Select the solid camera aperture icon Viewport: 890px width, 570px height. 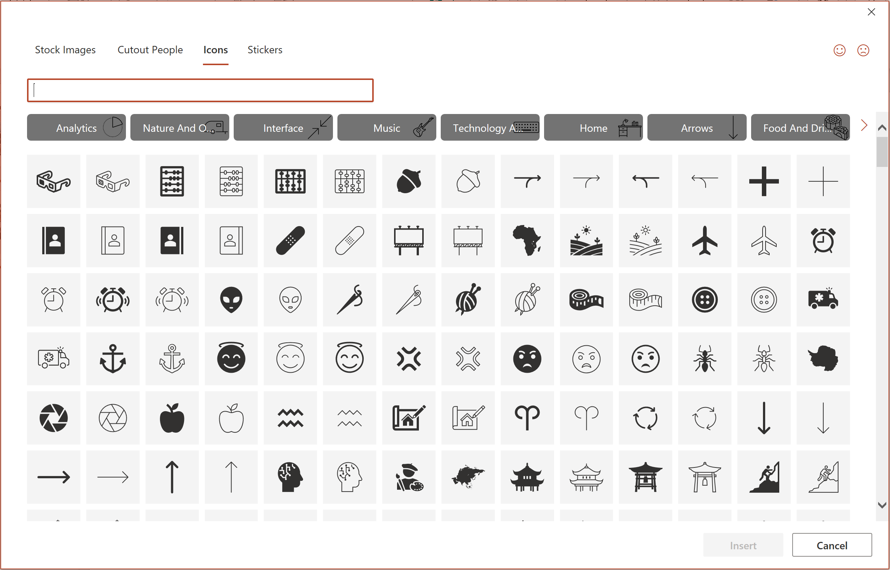pyautogui.click(x=53, y=418)
